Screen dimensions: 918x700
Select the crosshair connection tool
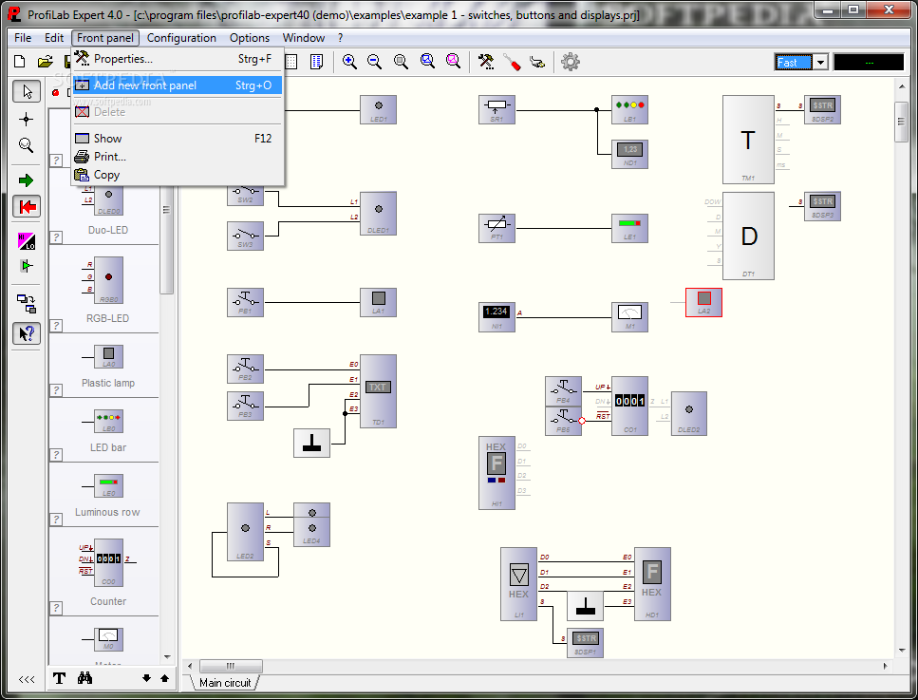click(26, 120)
